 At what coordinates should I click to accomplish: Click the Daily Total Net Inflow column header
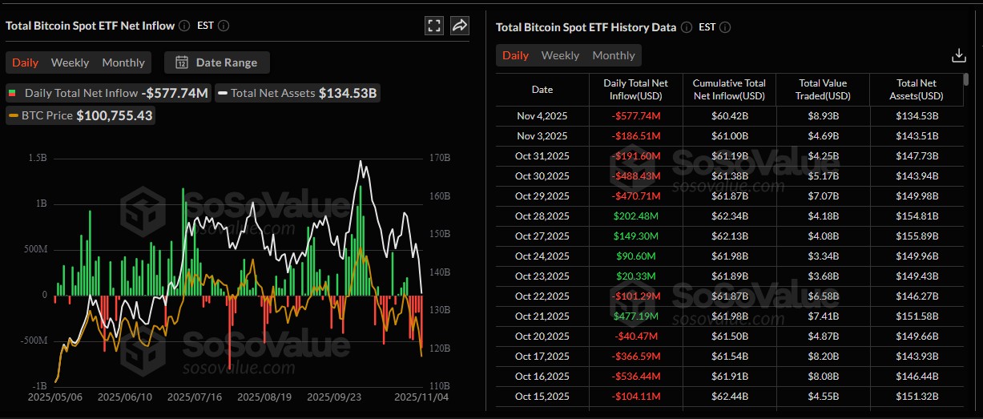[x=635, y=90]
